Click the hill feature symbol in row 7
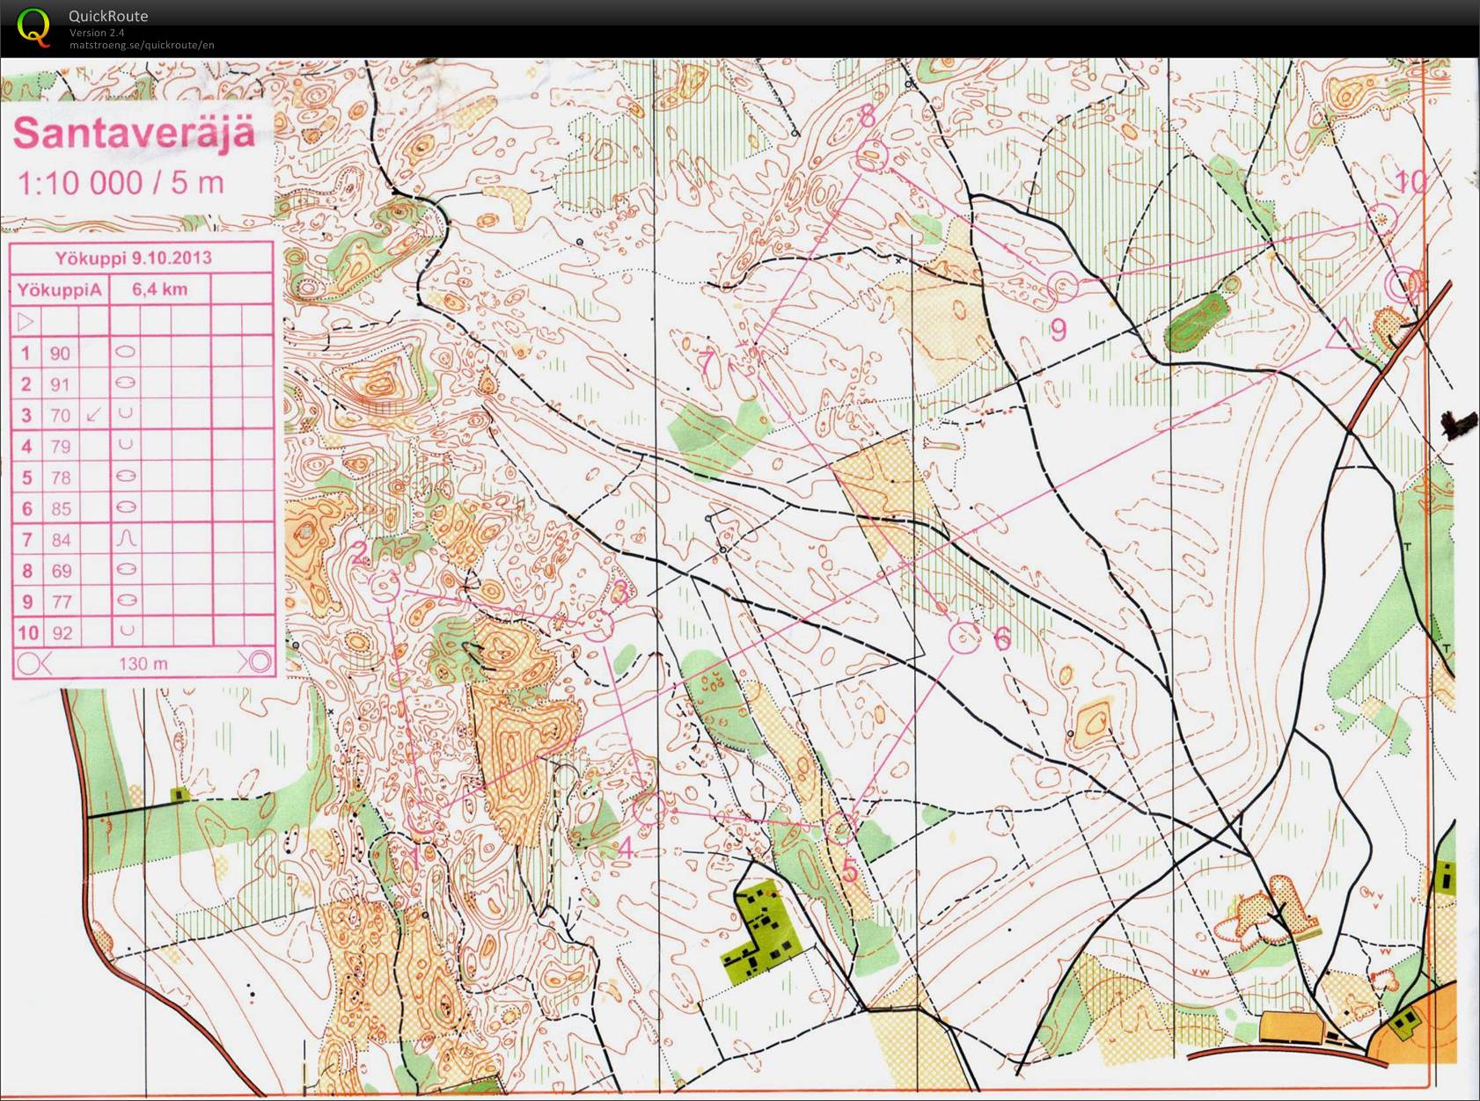This screenshot has width=1480, height=1101. pos(127,537)
